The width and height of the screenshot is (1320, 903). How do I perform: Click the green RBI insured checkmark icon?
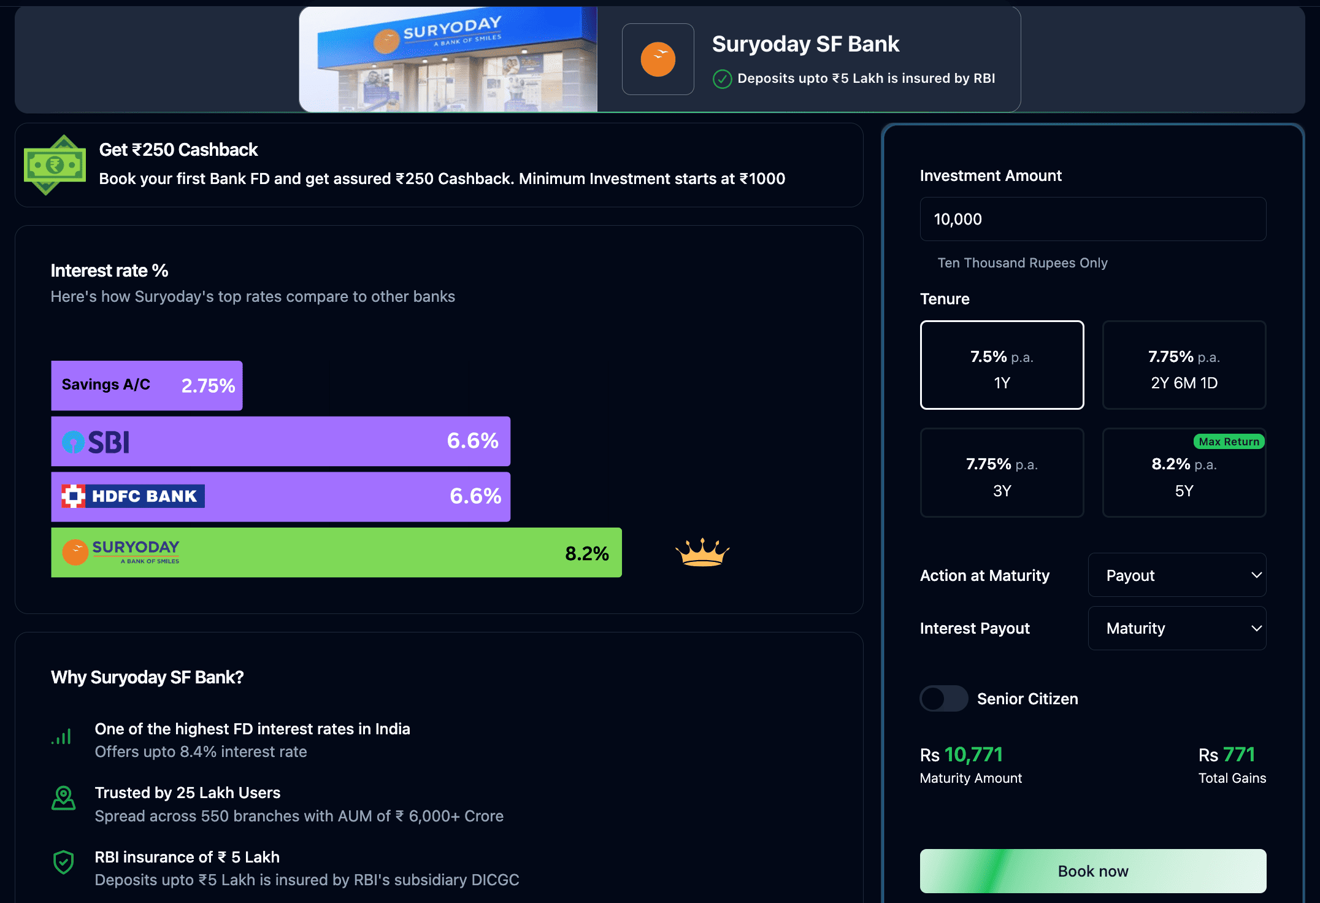tap(722, 79)
